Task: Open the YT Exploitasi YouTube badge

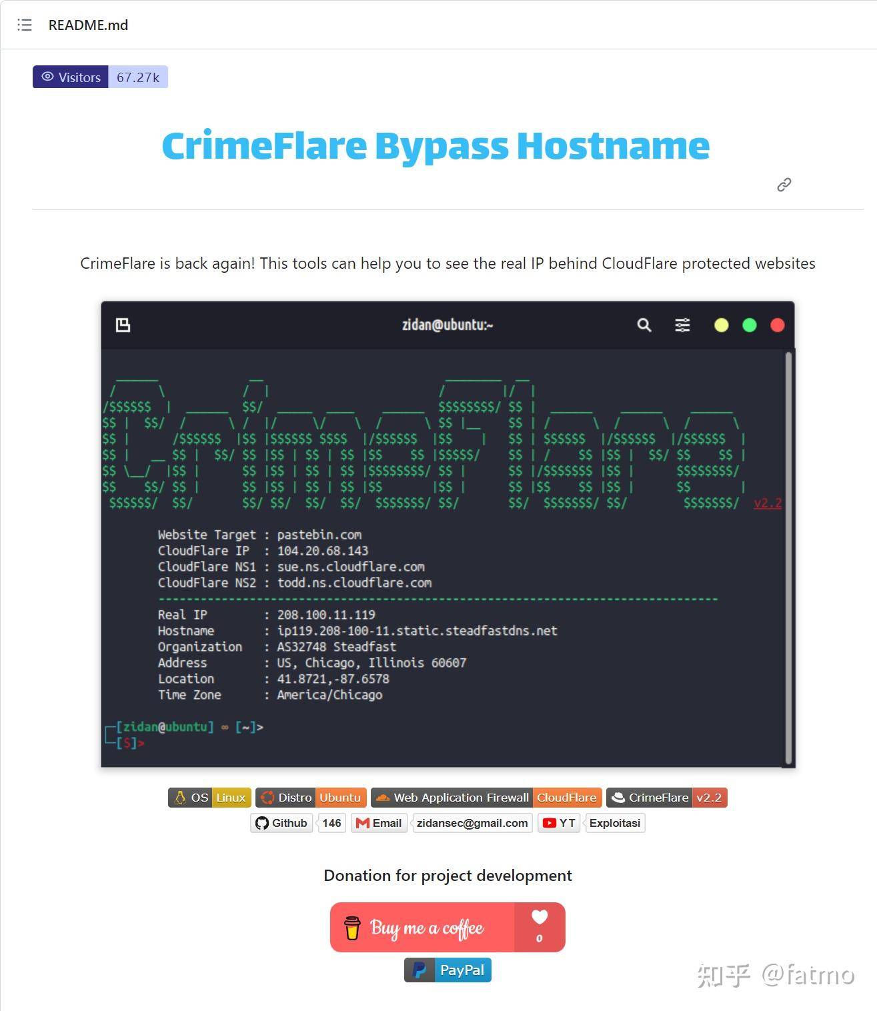Action: point(591,823)
